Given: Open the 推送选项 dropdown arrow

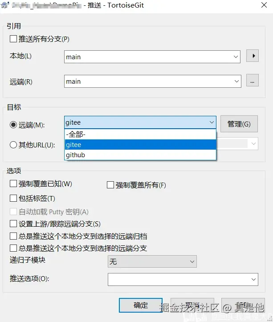Looking at the screenshot, I should (x=253, y=279).
